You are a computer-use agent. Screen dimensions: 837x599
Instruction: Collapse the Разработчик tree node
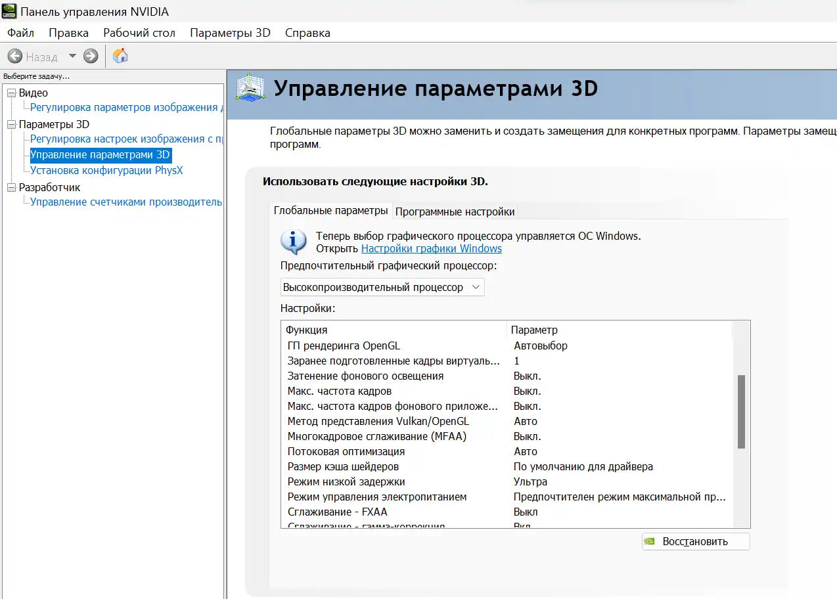pyautogui.click(x=11, y=187)
